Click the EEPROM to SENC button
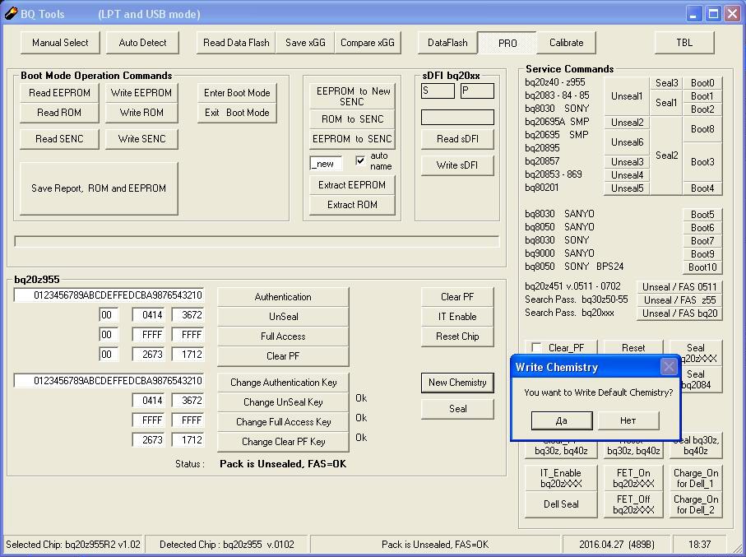The width and height of the screenshot is (746, 557). coord(352,139)
